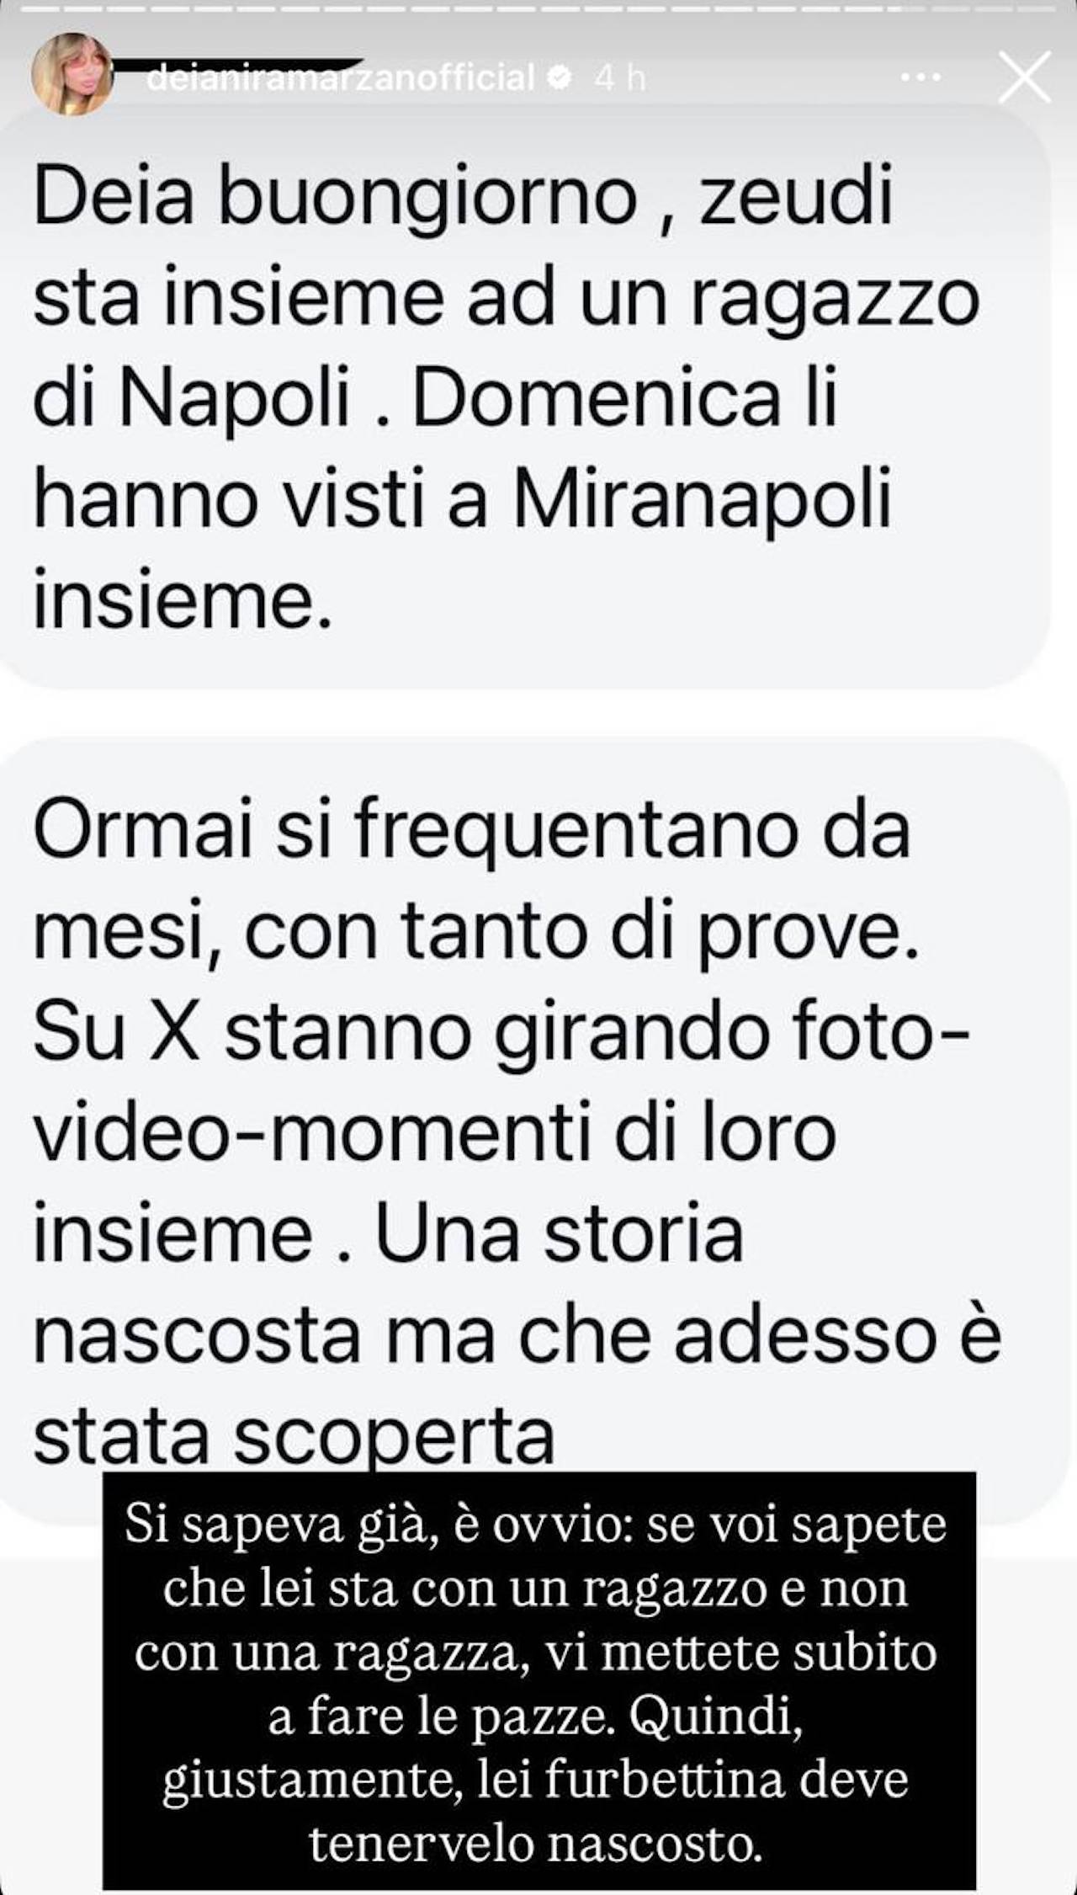Select the second segment of the story bar
This screenshot has width=1077, height=1895.
point(83,9)
